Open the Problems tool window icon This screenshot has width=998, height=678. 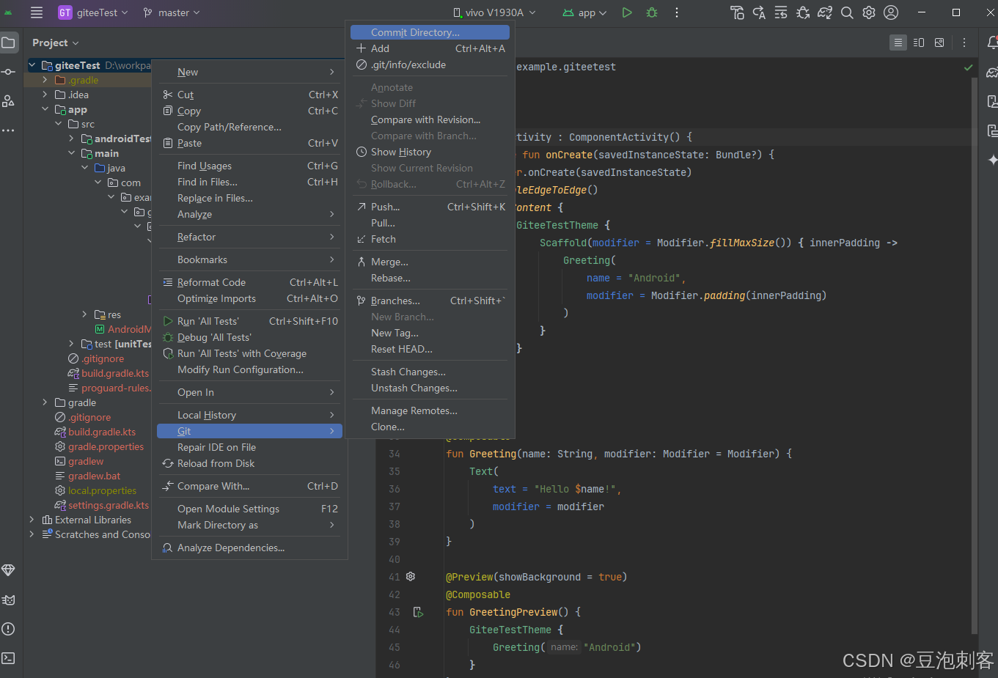(9, 629)
